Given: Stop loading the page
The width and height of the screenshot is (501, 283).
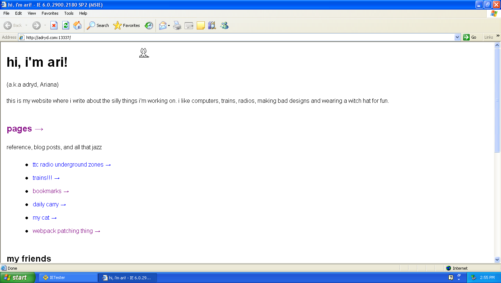Looking at the screenshot, I should pyautogui.click(x=55, y=25).
